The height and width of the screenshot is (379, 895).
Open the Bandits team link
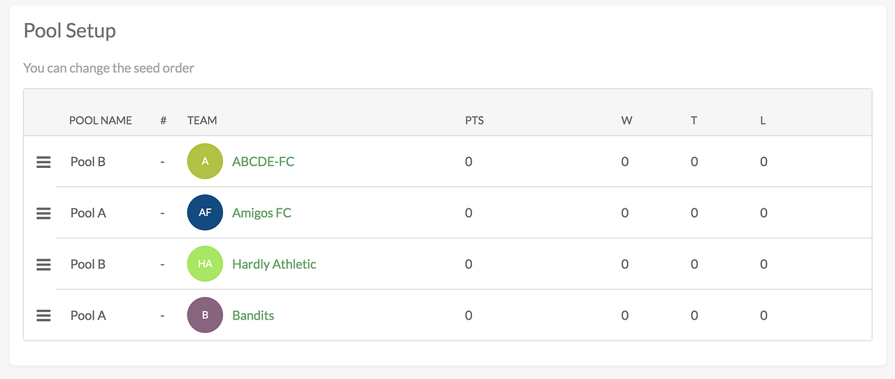point(253,315)
